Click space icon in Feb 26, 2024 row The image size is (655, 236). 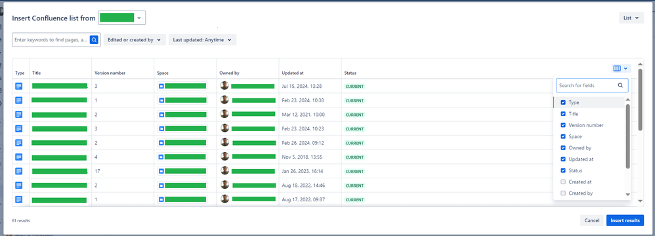[161, 143]
